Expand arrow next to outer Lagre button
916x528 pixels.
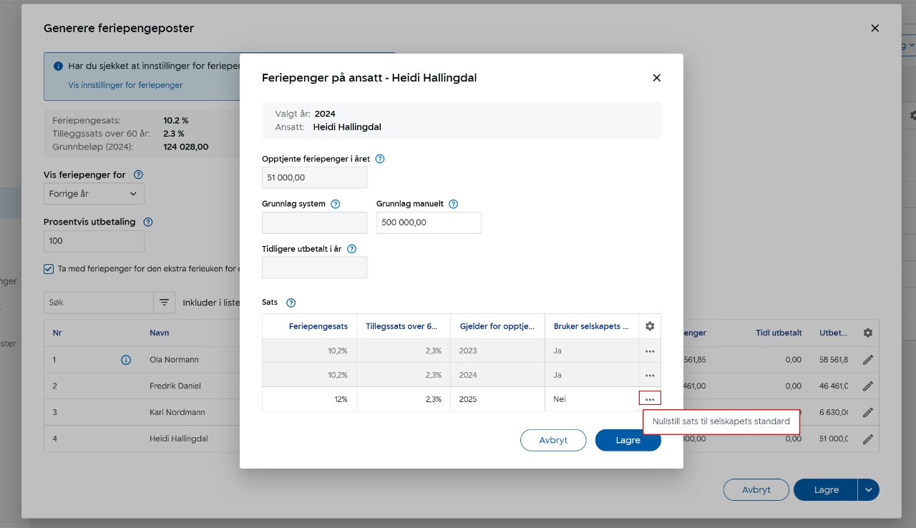869,490
